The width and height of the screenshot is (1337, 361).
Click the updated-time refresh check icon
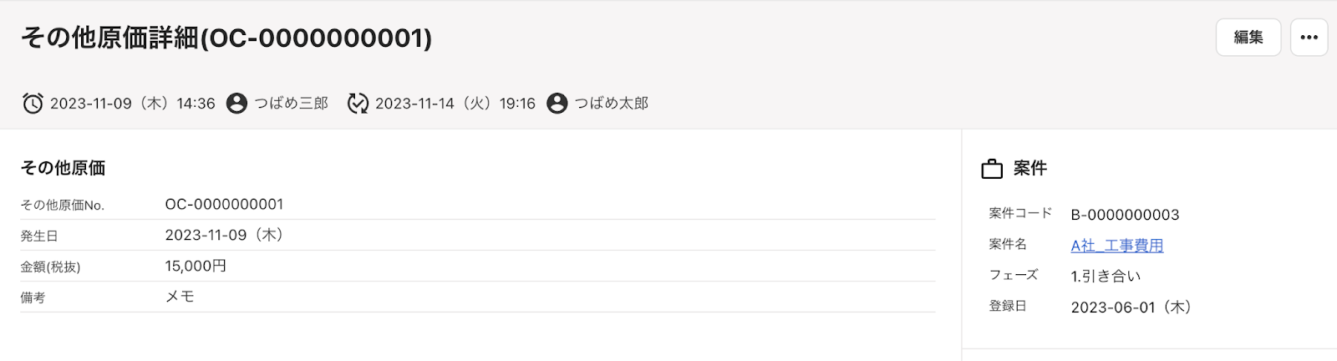[358, 103]
